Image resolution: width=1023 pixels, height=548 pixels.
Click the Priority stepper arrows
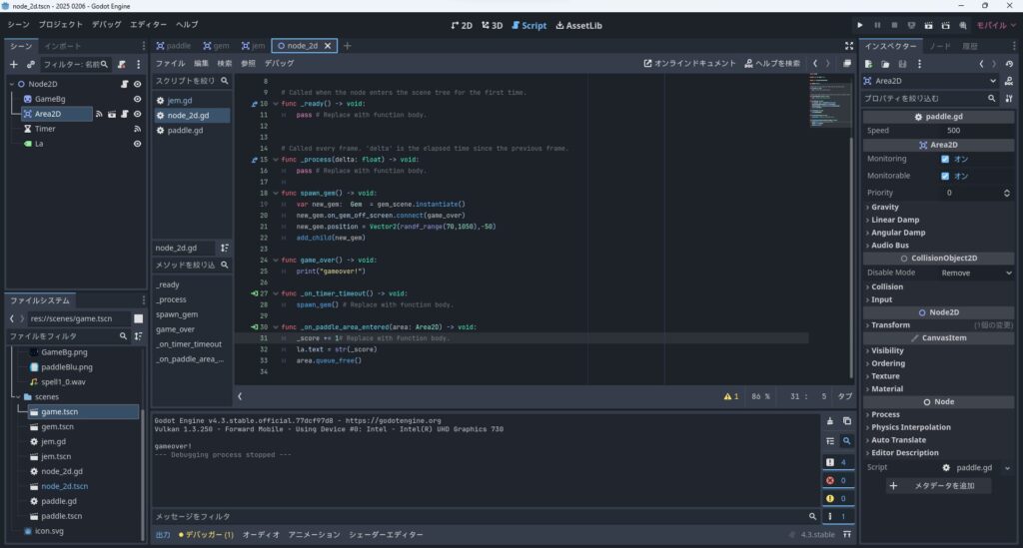[x=1007, y=193]
